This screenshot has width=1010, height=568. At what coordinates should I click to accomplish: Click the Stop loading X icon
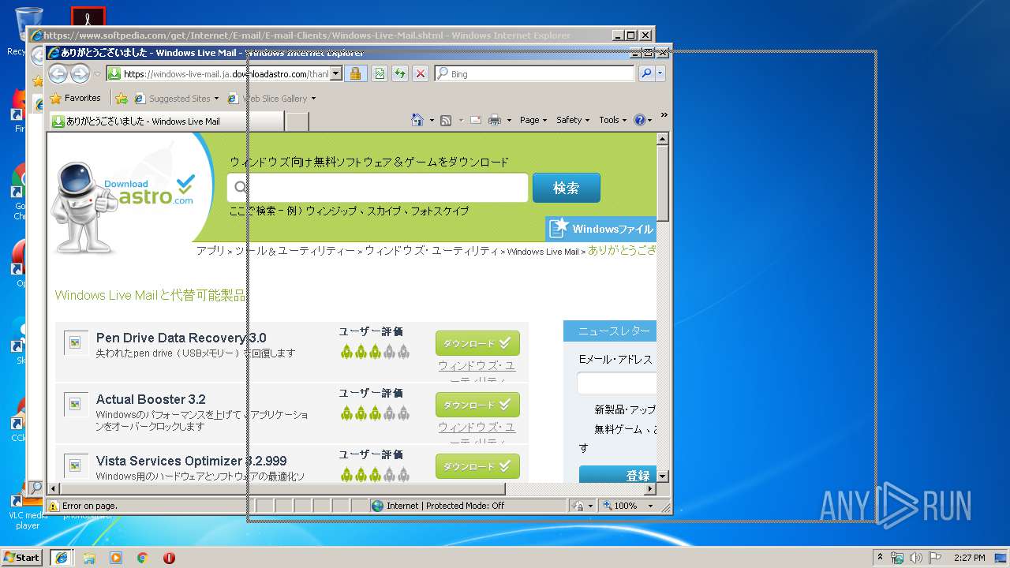pyautogui.click(x=421, y=73)
